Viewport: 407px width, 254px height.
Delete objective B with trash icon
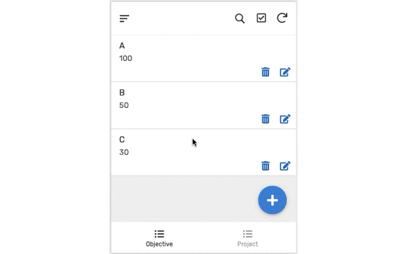(x=265, y=119)
